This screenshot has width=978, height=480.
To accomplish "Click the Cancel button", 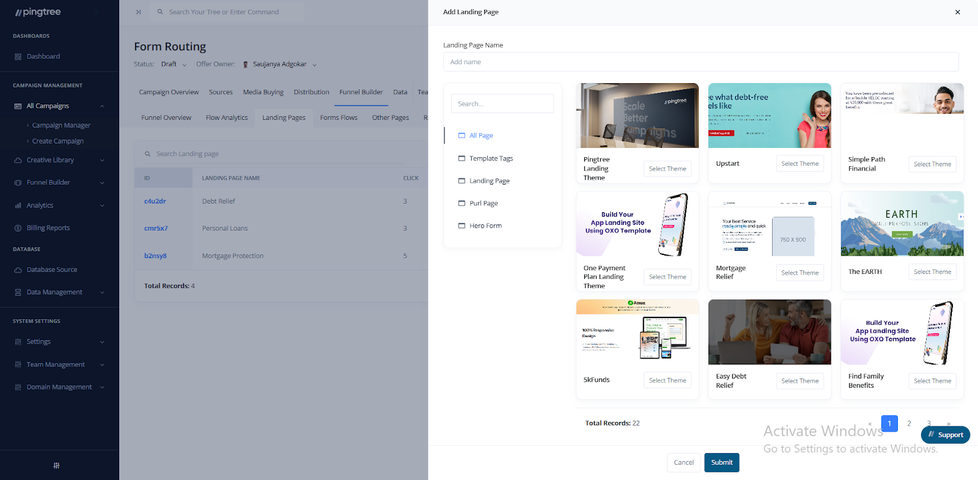I will coord(683,463).
